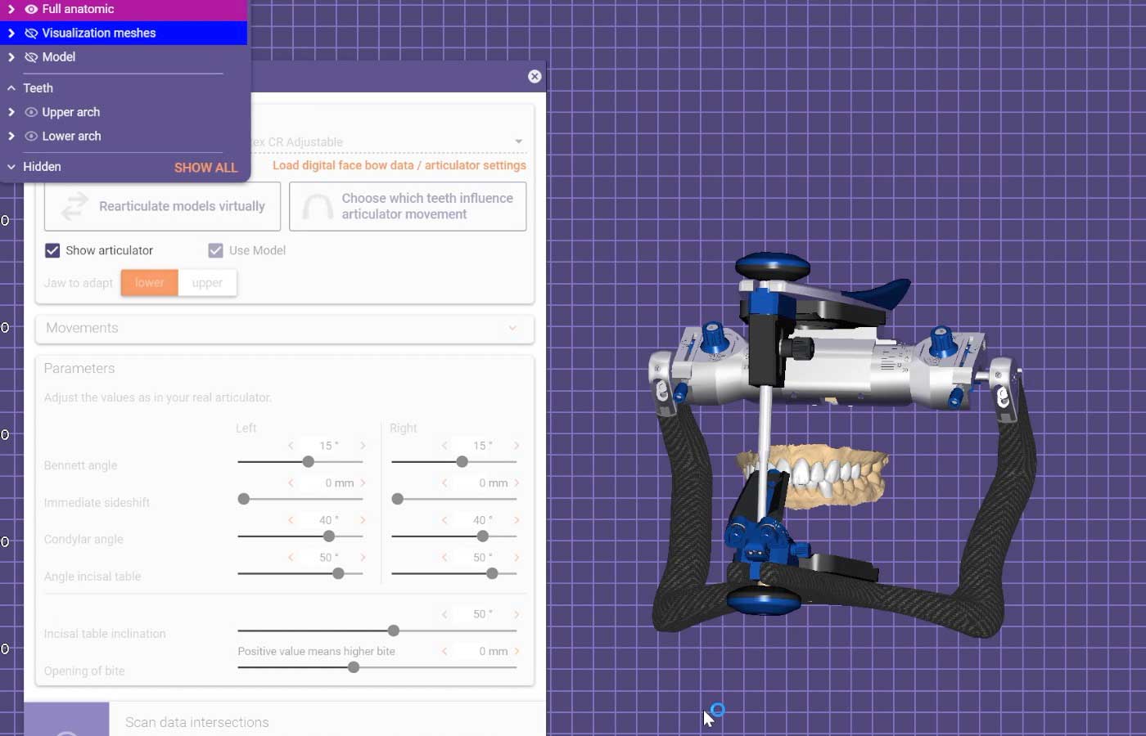Hide Lower arch using eye icon
Screen dimensions: 1146x736
click(31, 136)
